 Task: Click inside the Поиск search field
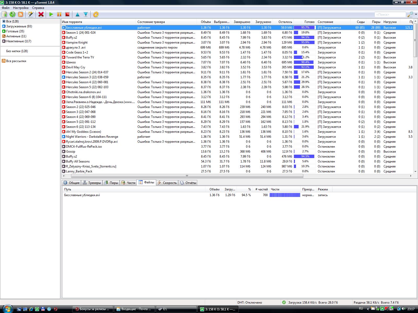coord(390,15)
